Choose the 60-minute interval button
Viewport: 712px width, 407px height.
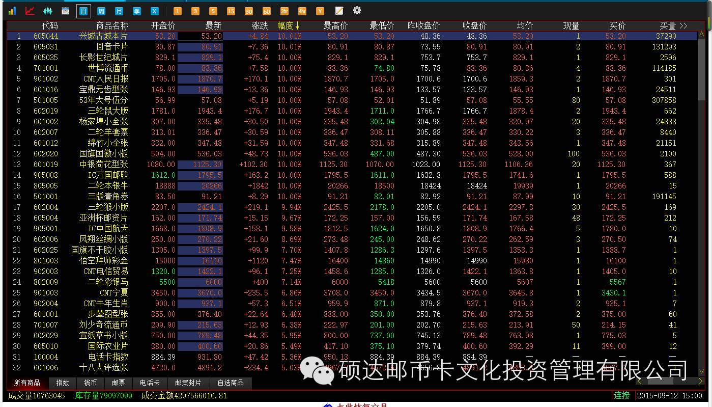click(266, 11)
